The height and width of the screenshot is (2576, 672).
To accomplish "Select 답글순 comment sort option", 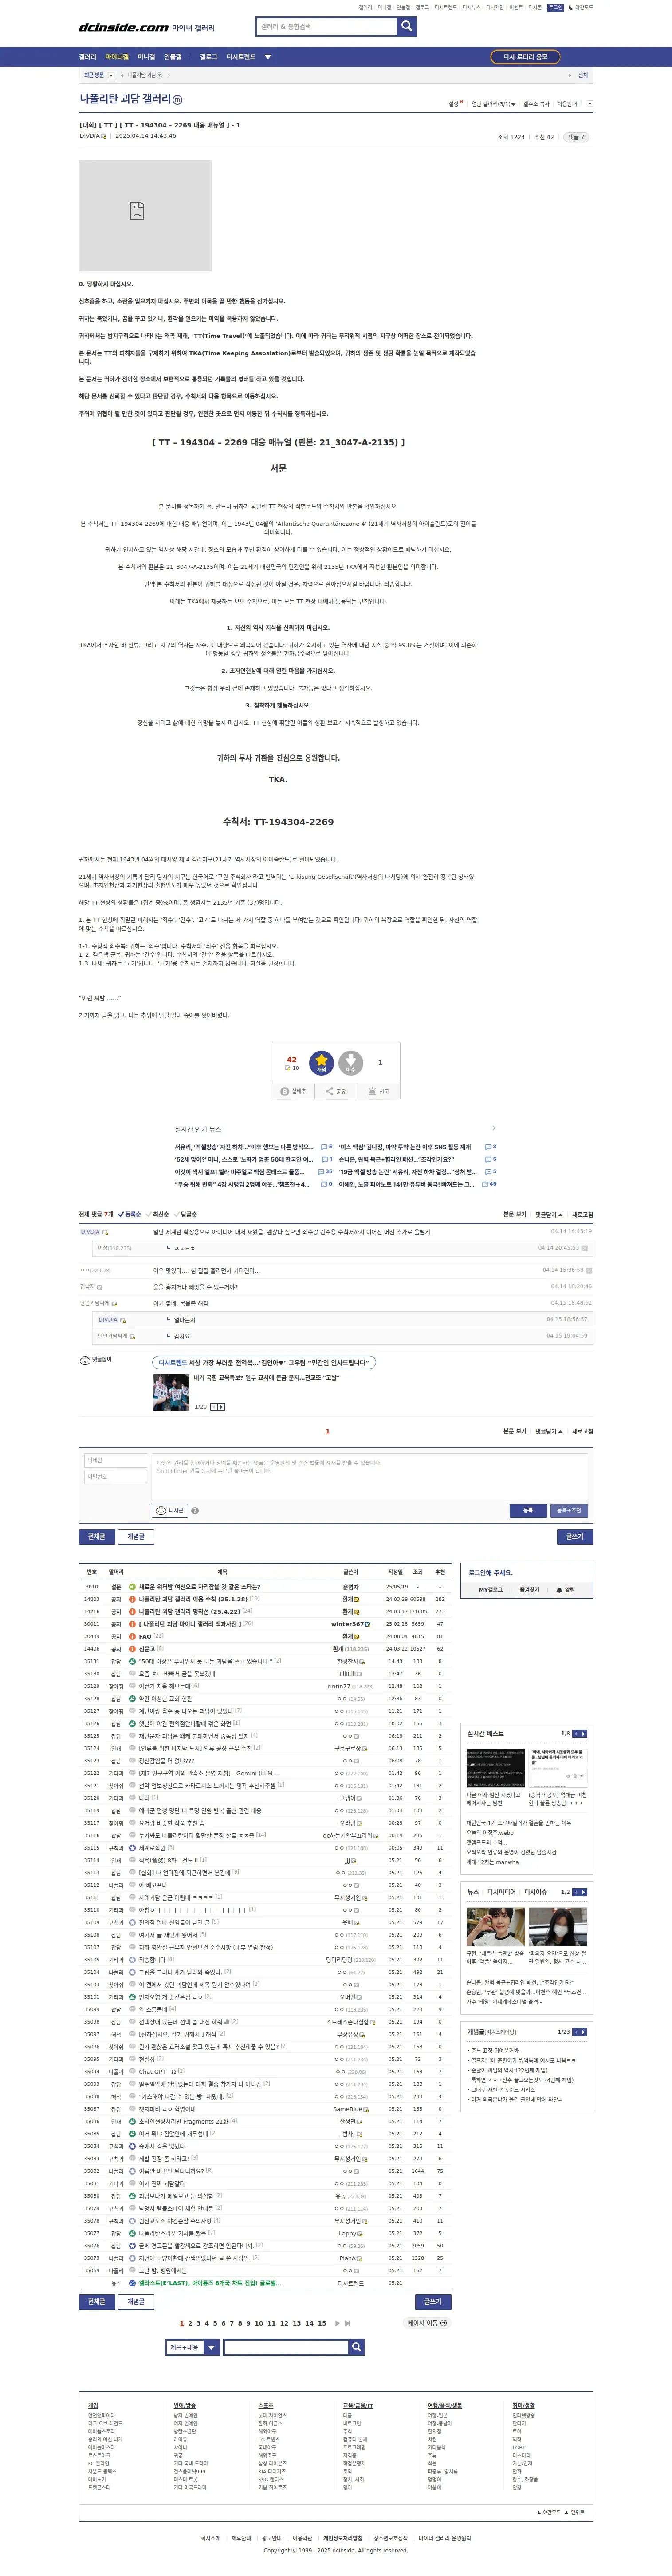I will (x=186, y=1214).
